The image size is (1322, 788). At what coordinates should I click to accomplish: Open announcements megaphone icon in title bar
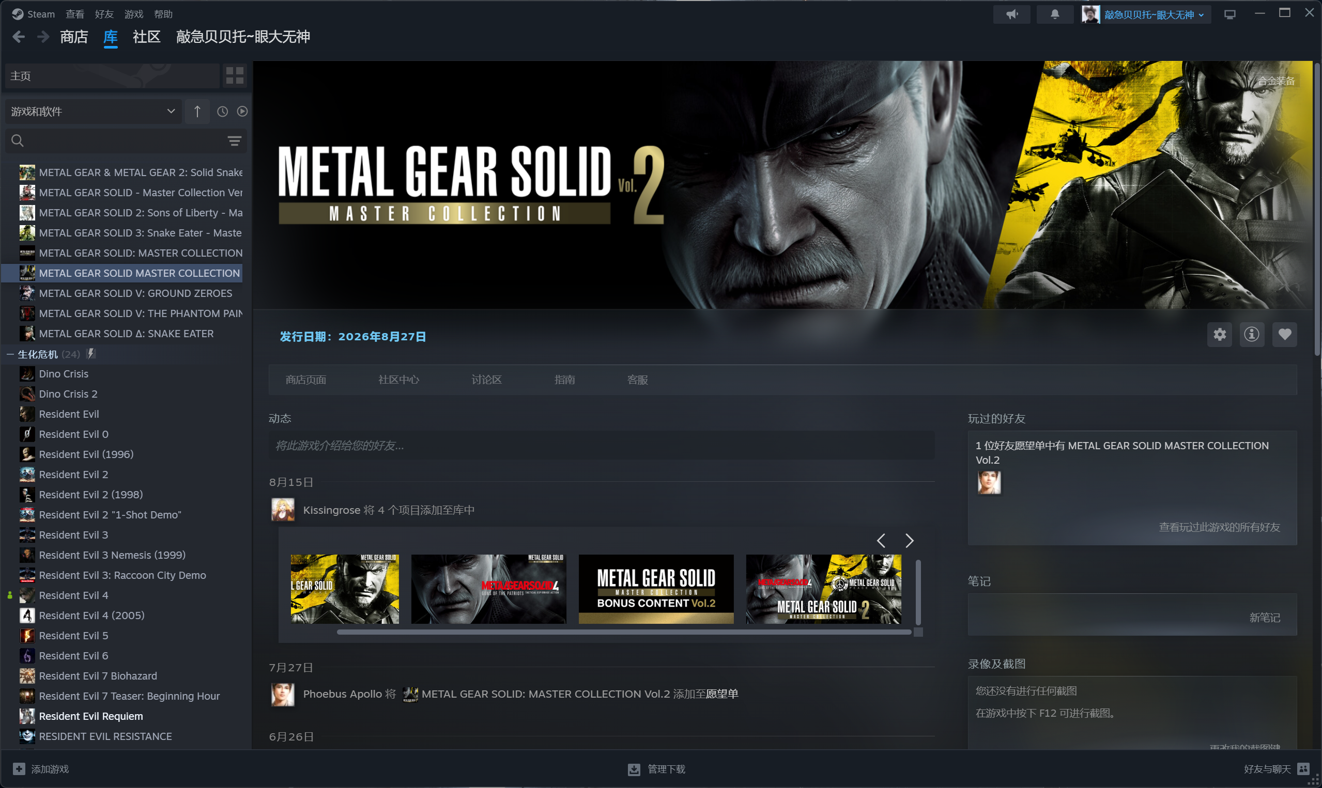point(1012,14)
